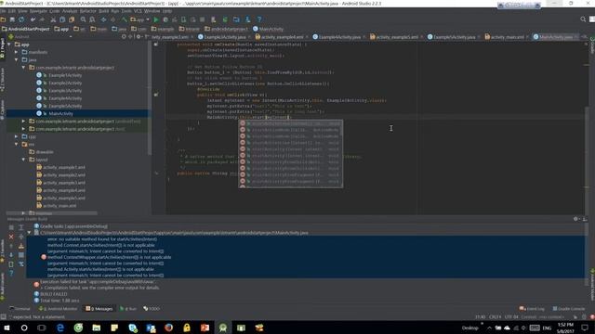Switch to the activity_main.xml editor tab
This screenshot has height=334, width=595.
coord(506,37)
